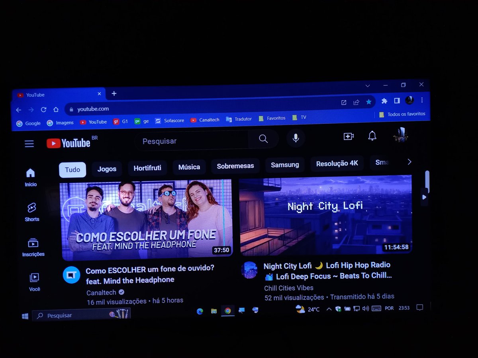Open Canaltech channel name link
This screenshot has width=478, height=358.
coord(102,292)
